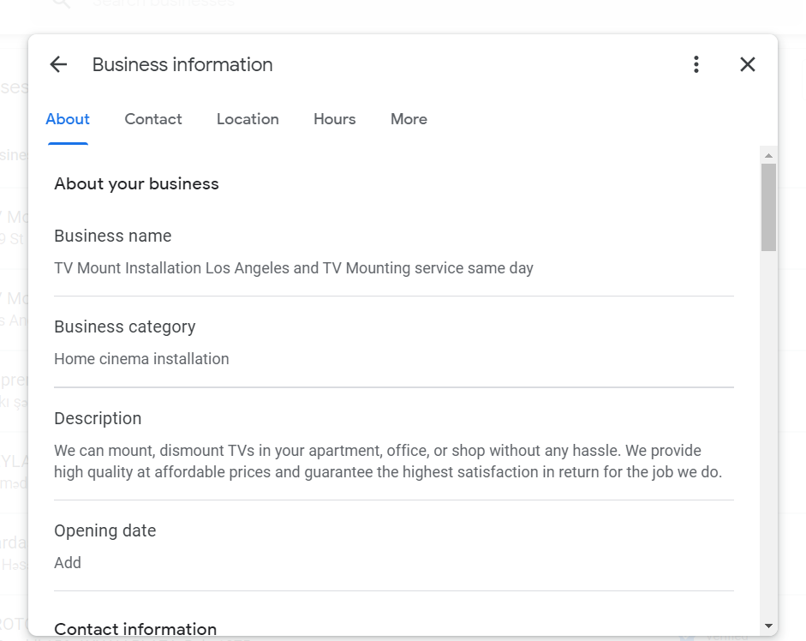Open the Location tab
Image resolution: width=806 pixels, height=641 pixels.
coord(248,119)
